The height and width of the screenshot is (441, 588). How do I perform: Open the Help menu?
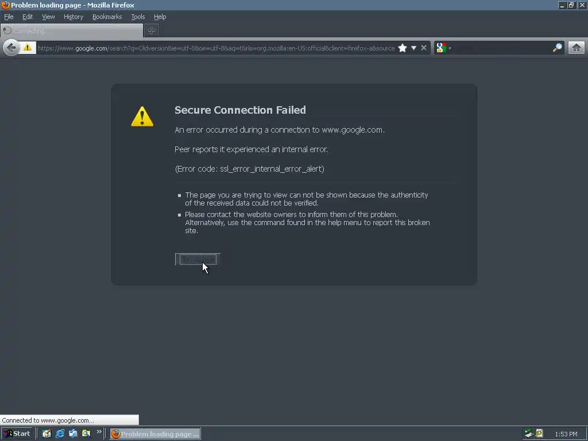click(160, 17)
